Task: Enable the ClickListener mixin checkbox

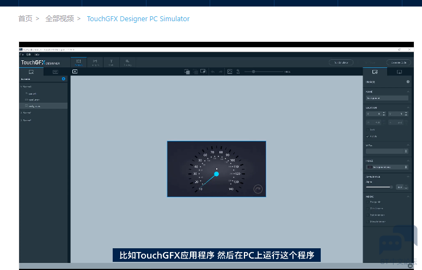Action: tap(368, 209)
